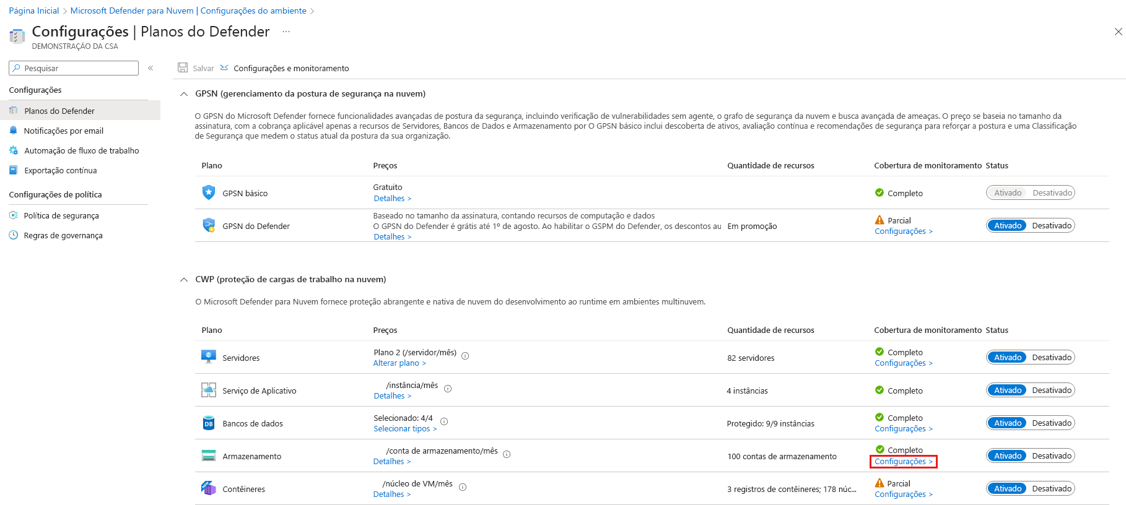Go to Página Inicial breadcrumb
The height and width of the screenshot is (505, 1126).
pos(34,11)
